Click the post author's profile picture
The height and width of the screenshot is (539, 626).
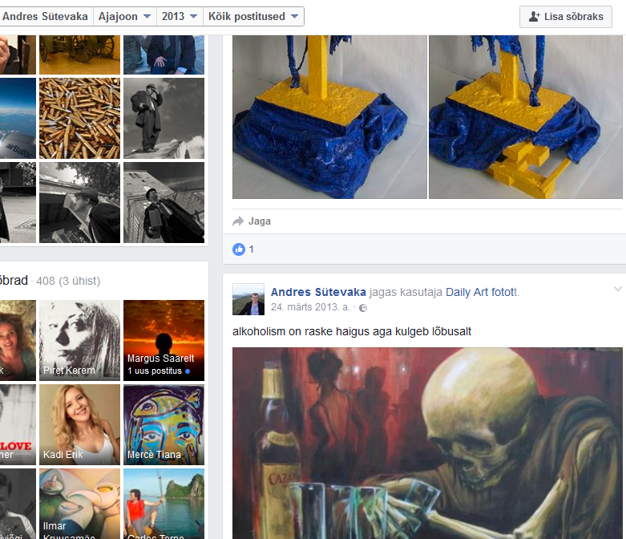pyautogui.click(x=248, y=299)
